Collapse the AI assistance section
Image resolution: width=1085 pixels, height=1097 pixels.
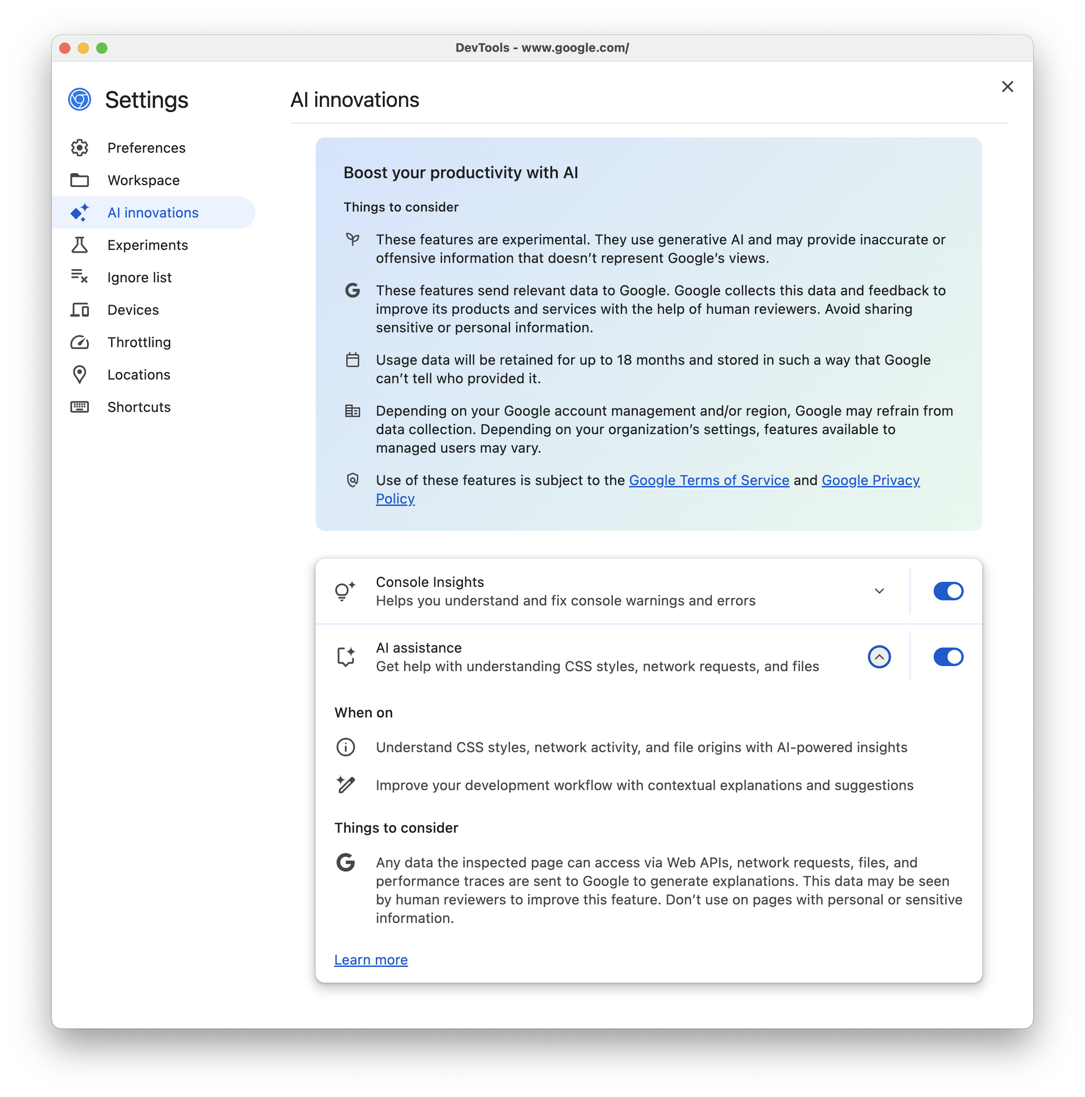pos(879,656)
